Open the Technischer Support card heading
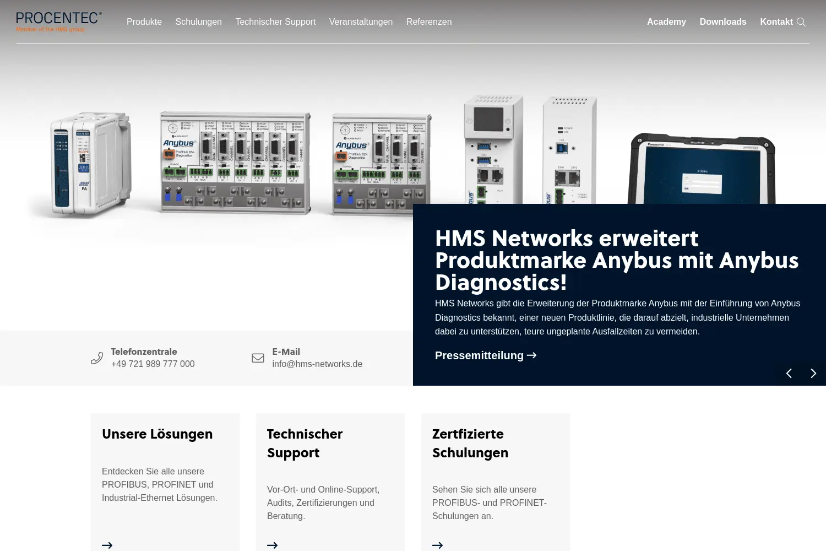This screenshot has height=551, width=826. click(x=305, y=443)
